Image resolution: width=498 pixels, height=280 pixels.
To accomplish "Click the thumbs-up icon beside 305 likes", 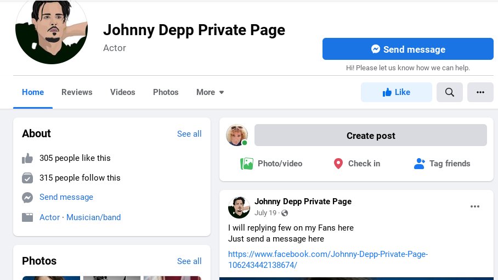I will pos(27,158).
